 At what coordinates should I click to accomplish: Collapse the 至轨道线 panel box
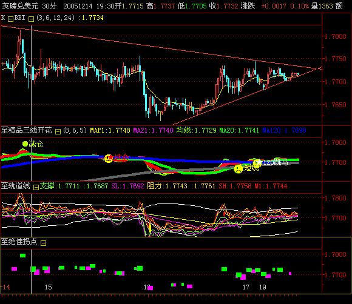pyautogui.click(x=36, y=187)
